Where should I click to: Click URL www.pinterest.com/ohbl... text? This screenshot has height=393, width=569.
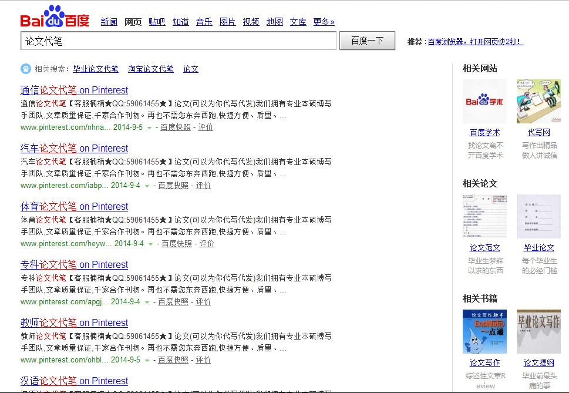click(64, 360)
